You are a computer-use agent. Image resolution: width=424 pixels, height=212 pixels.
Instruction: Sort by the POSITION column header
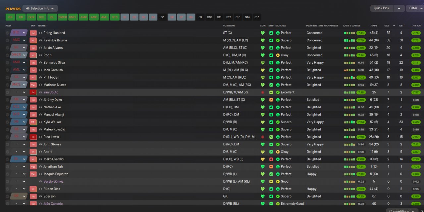coord(229,25)
